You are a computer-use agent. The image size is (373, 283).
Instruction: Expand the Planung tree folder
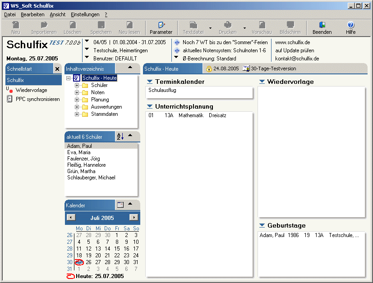point(77,100)
